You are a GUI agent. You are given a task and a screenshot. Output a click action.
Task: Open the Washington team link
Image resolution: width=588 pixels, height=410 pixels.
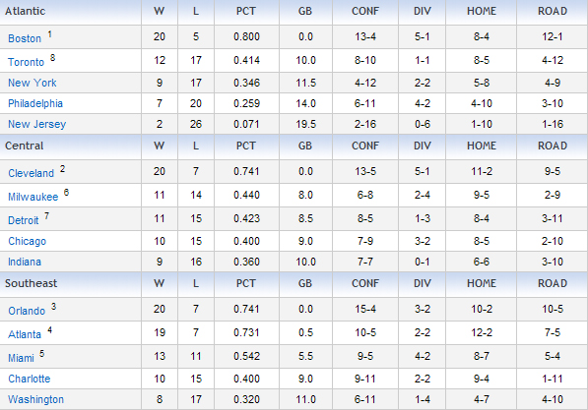pos(36,399)
